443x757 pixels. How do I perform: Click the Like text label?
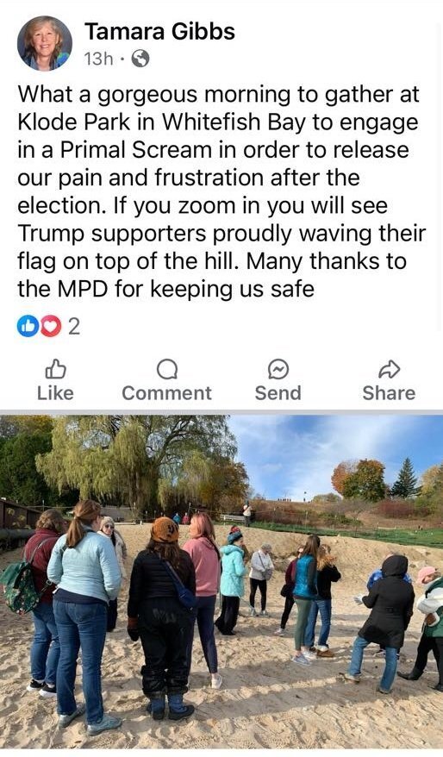coord(55,393)
